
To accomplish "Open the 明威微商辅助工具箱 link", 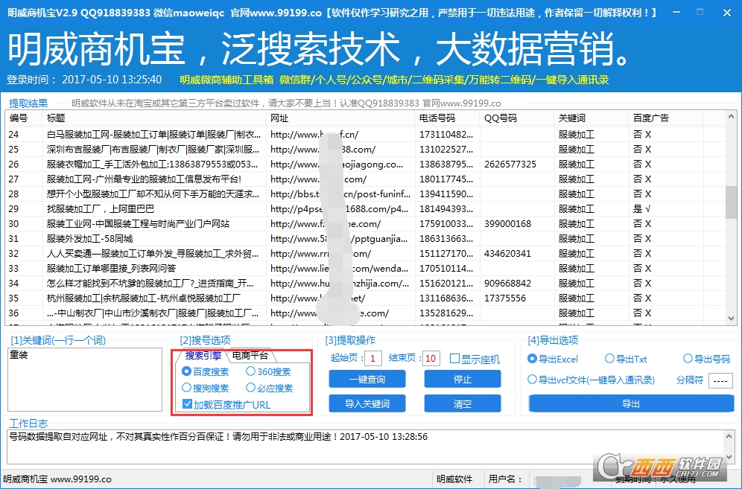I will point(226,80).
